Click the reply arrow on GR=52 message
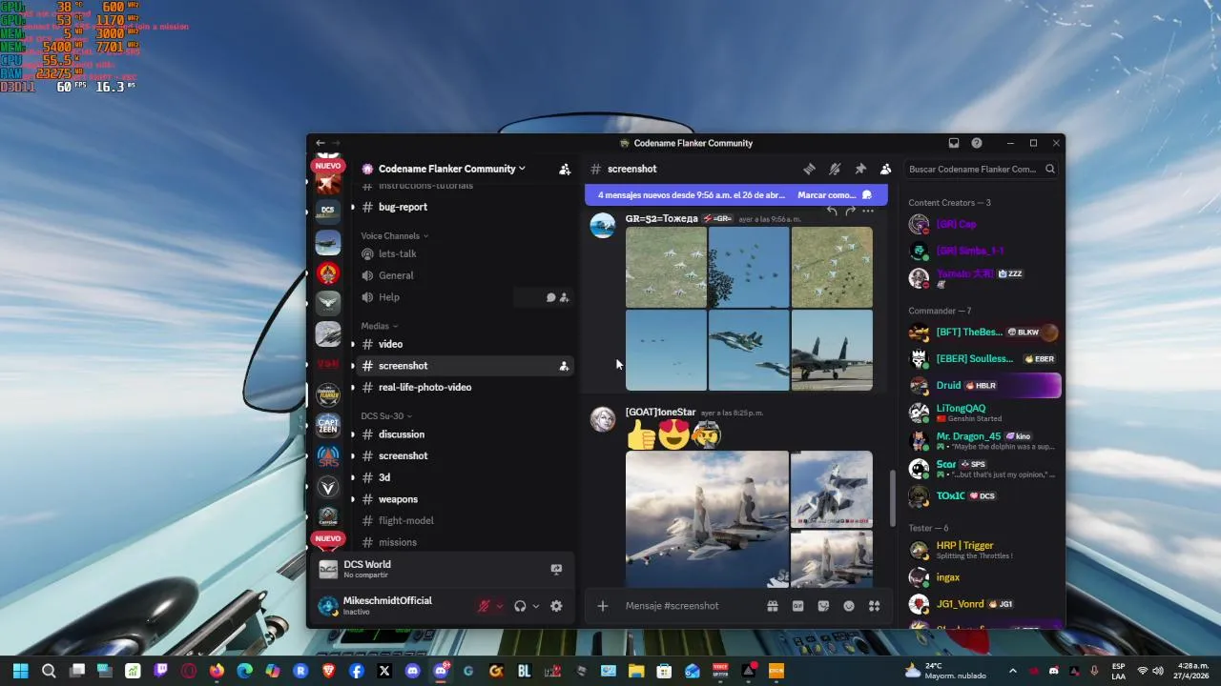 click(832, 211)
